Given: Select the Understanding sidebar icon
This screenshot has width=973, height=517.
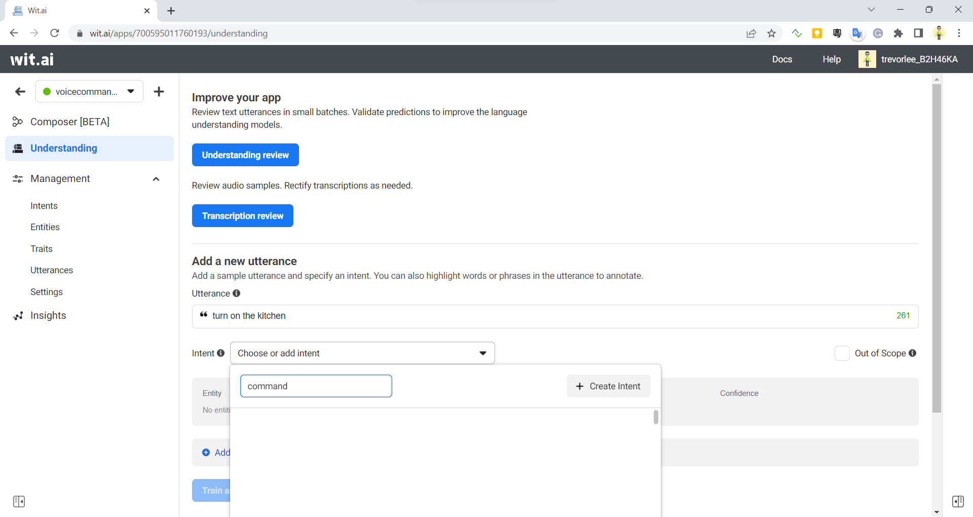Looking at the screenshot, I should (18, 148).
